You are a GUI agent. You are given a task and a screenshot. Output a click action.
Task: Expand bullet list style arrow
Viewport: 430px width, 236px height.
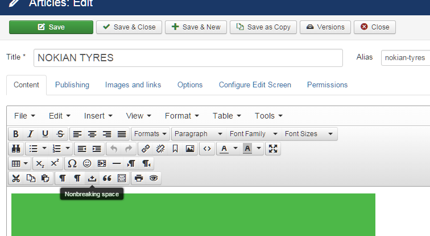tap(44, 149)
